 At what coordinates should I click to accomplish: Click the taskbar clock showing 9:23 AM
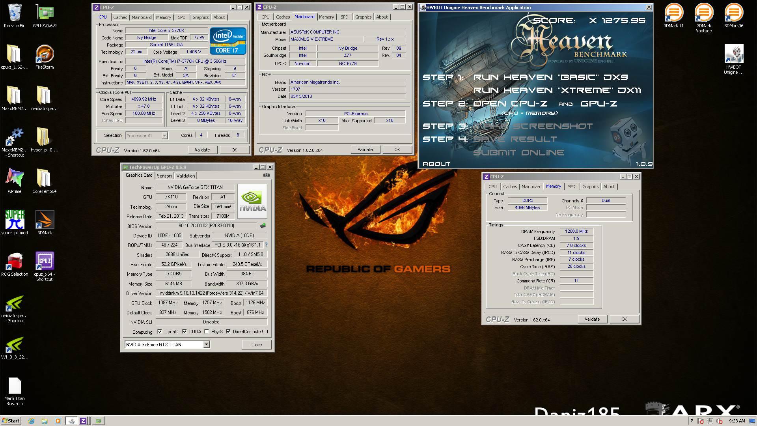(x=737, y=421)
